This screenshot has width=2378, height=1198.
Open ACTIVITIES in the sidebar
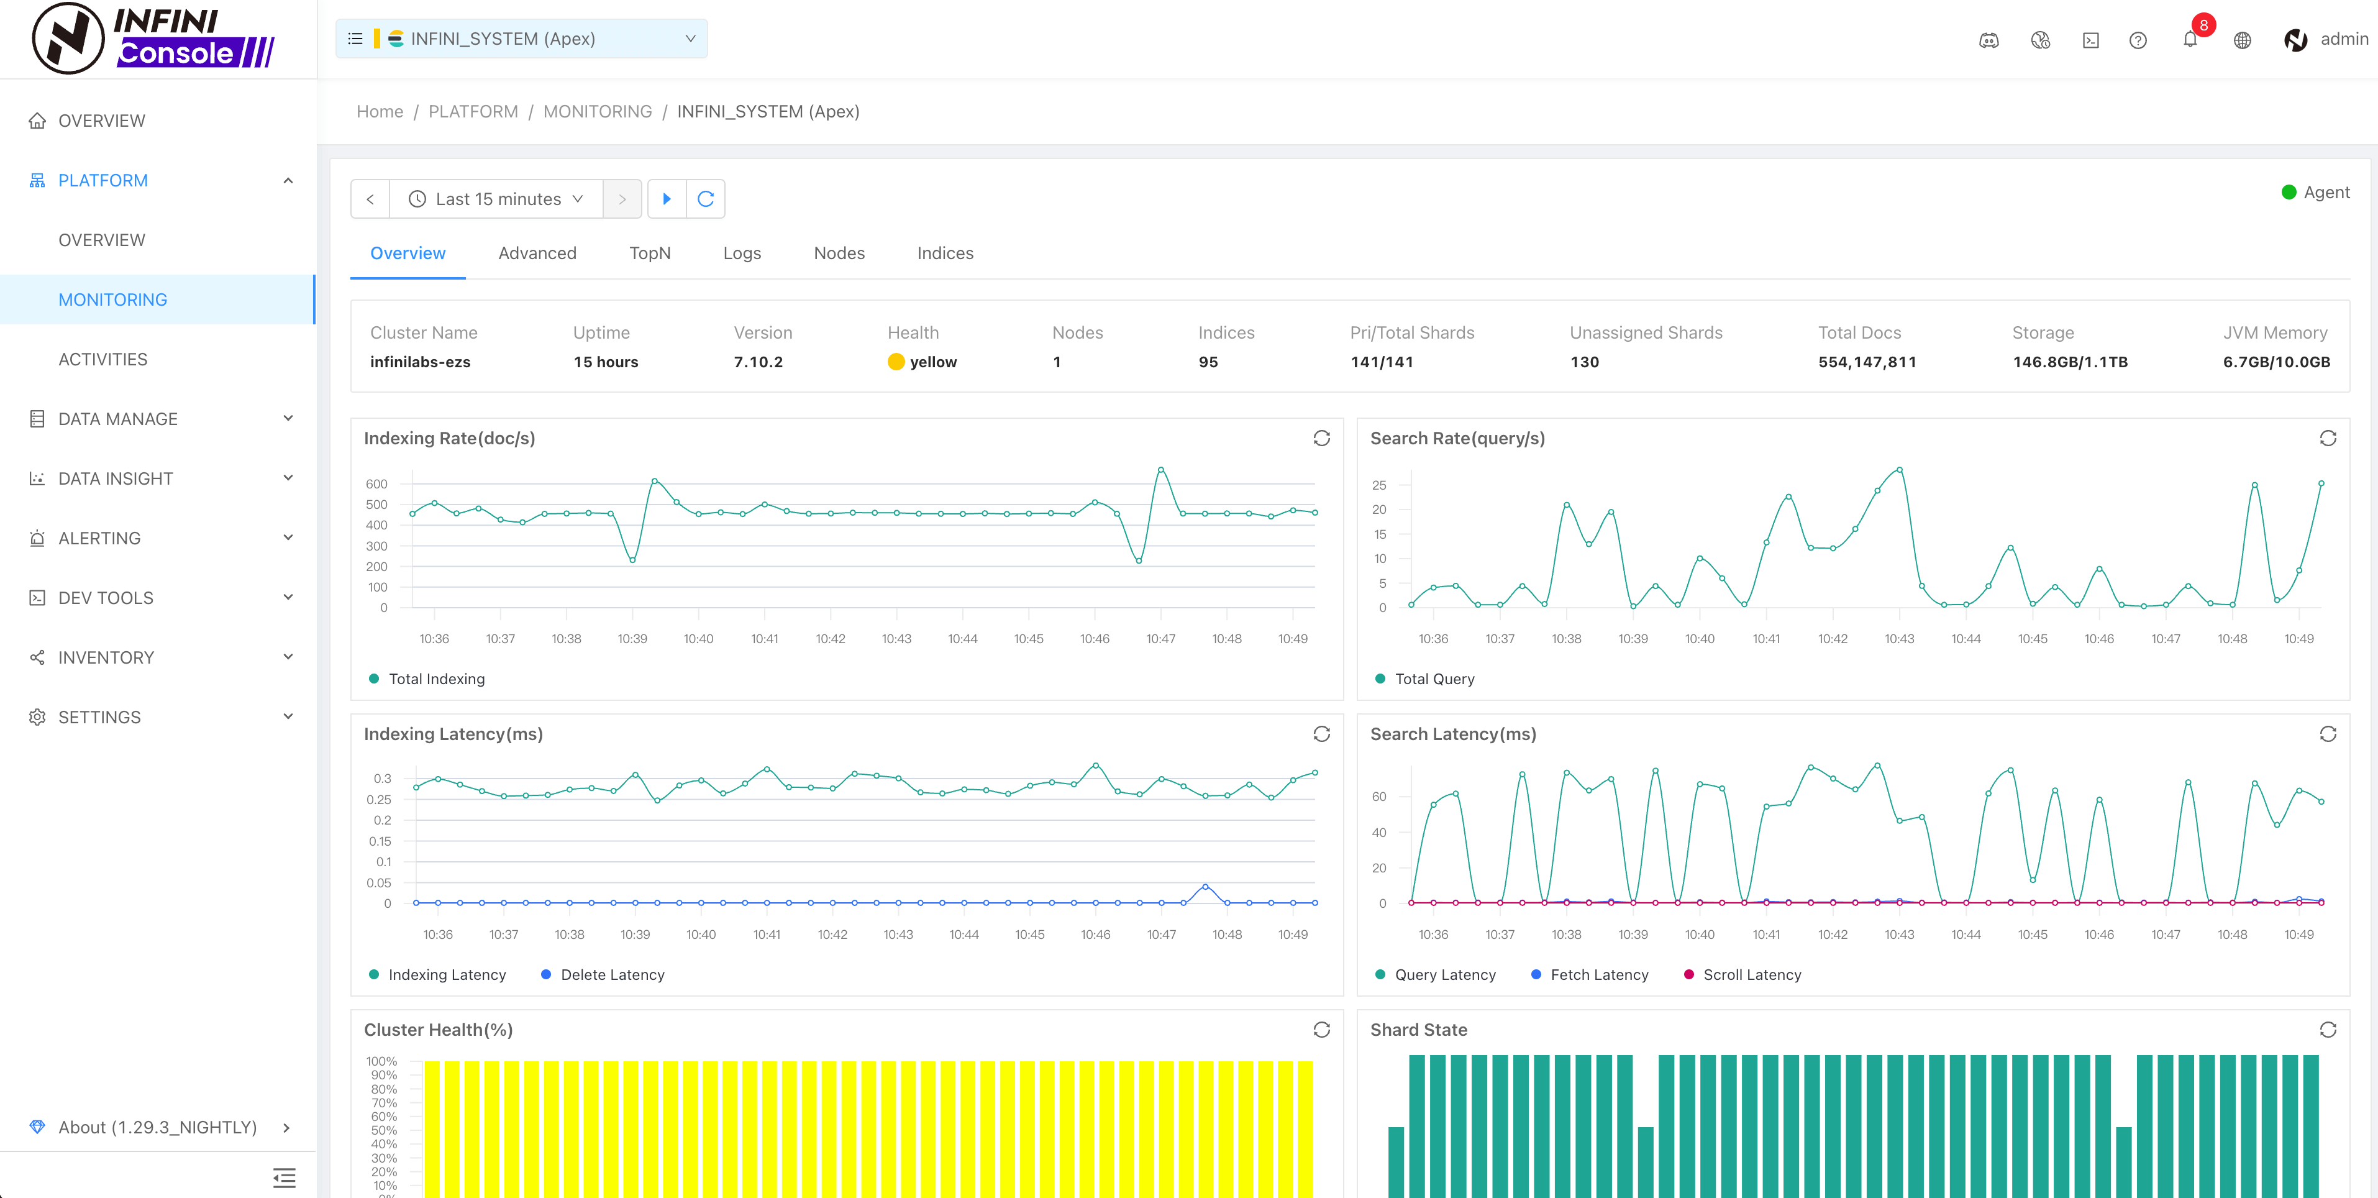(102, 359)
